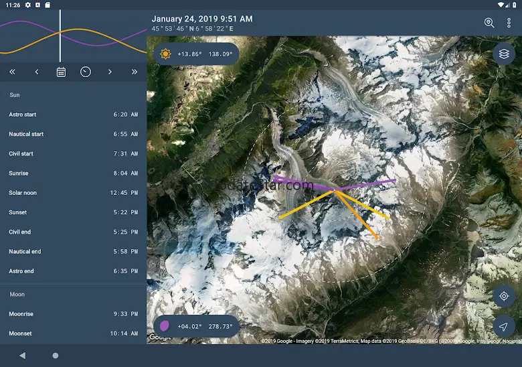The image size is (522, 367).
Task: Open the clock time picker
Action: [86, 72]
